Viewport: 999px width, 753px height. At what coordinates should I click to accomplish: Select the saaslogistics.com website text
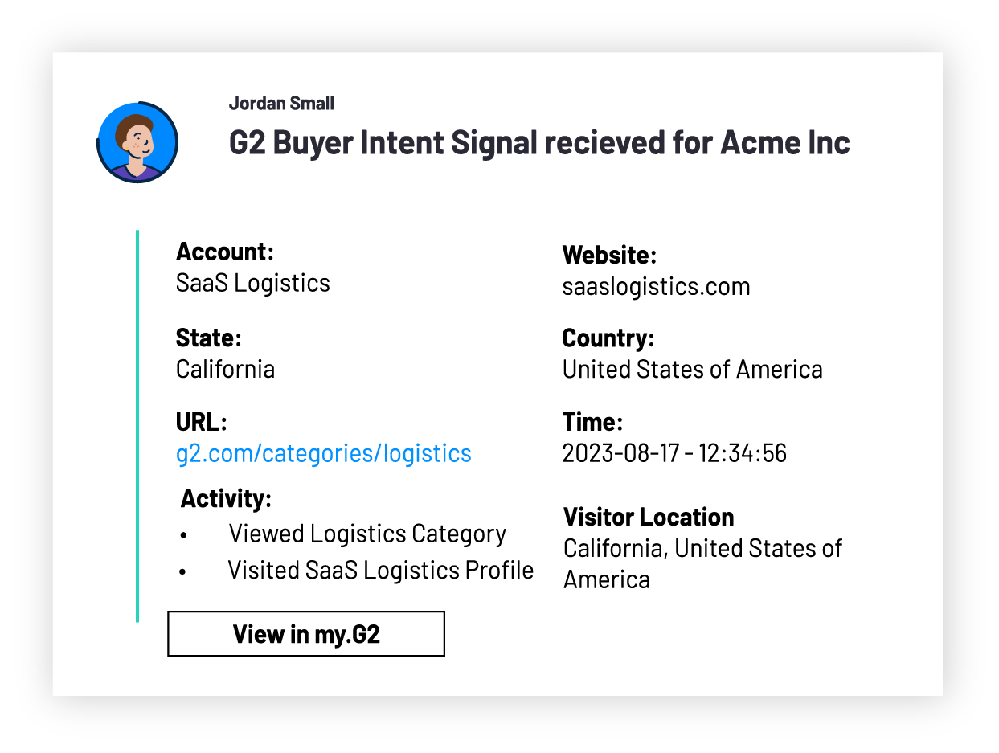(x=656, y=287)
